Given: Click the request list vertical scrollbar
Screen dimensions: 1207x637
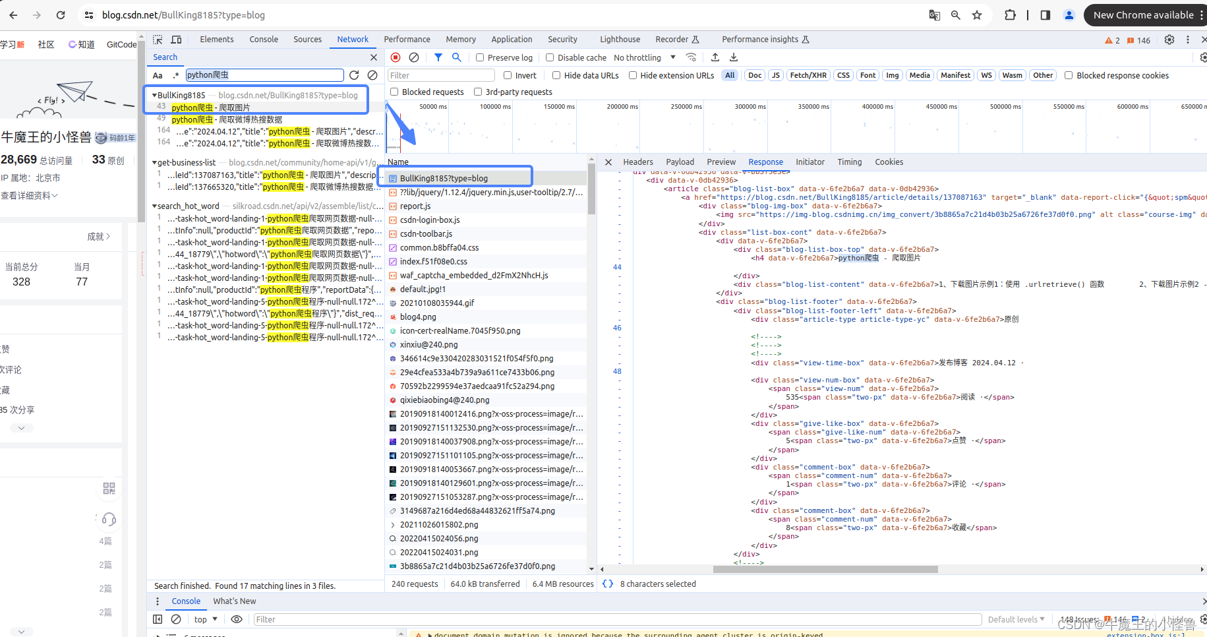Looking at the screenshot, I should click(x=591, y=190).
